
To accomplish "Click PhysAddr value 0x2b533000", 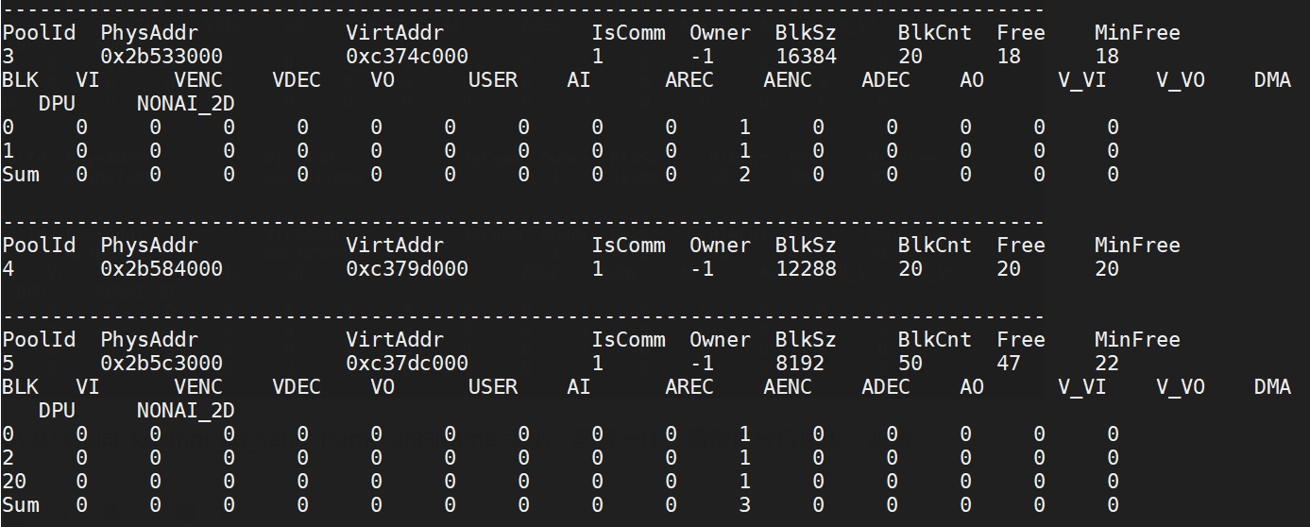I will pyautogui.click(x=162, y=57).
